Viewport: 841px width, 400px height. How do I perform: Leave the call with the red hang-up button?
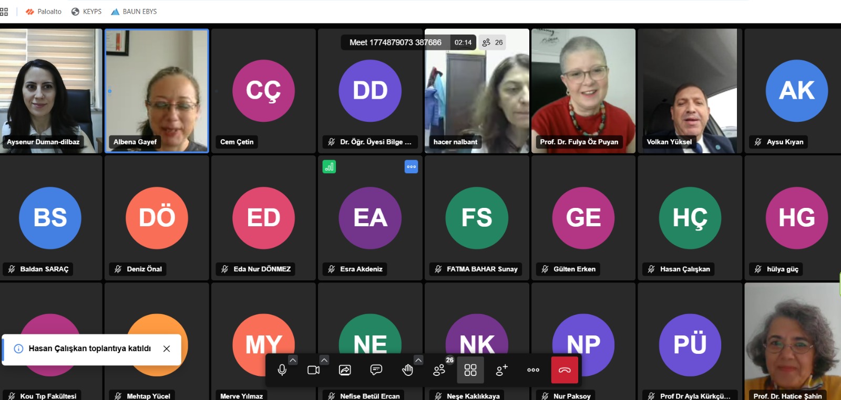tap(565, 370)
